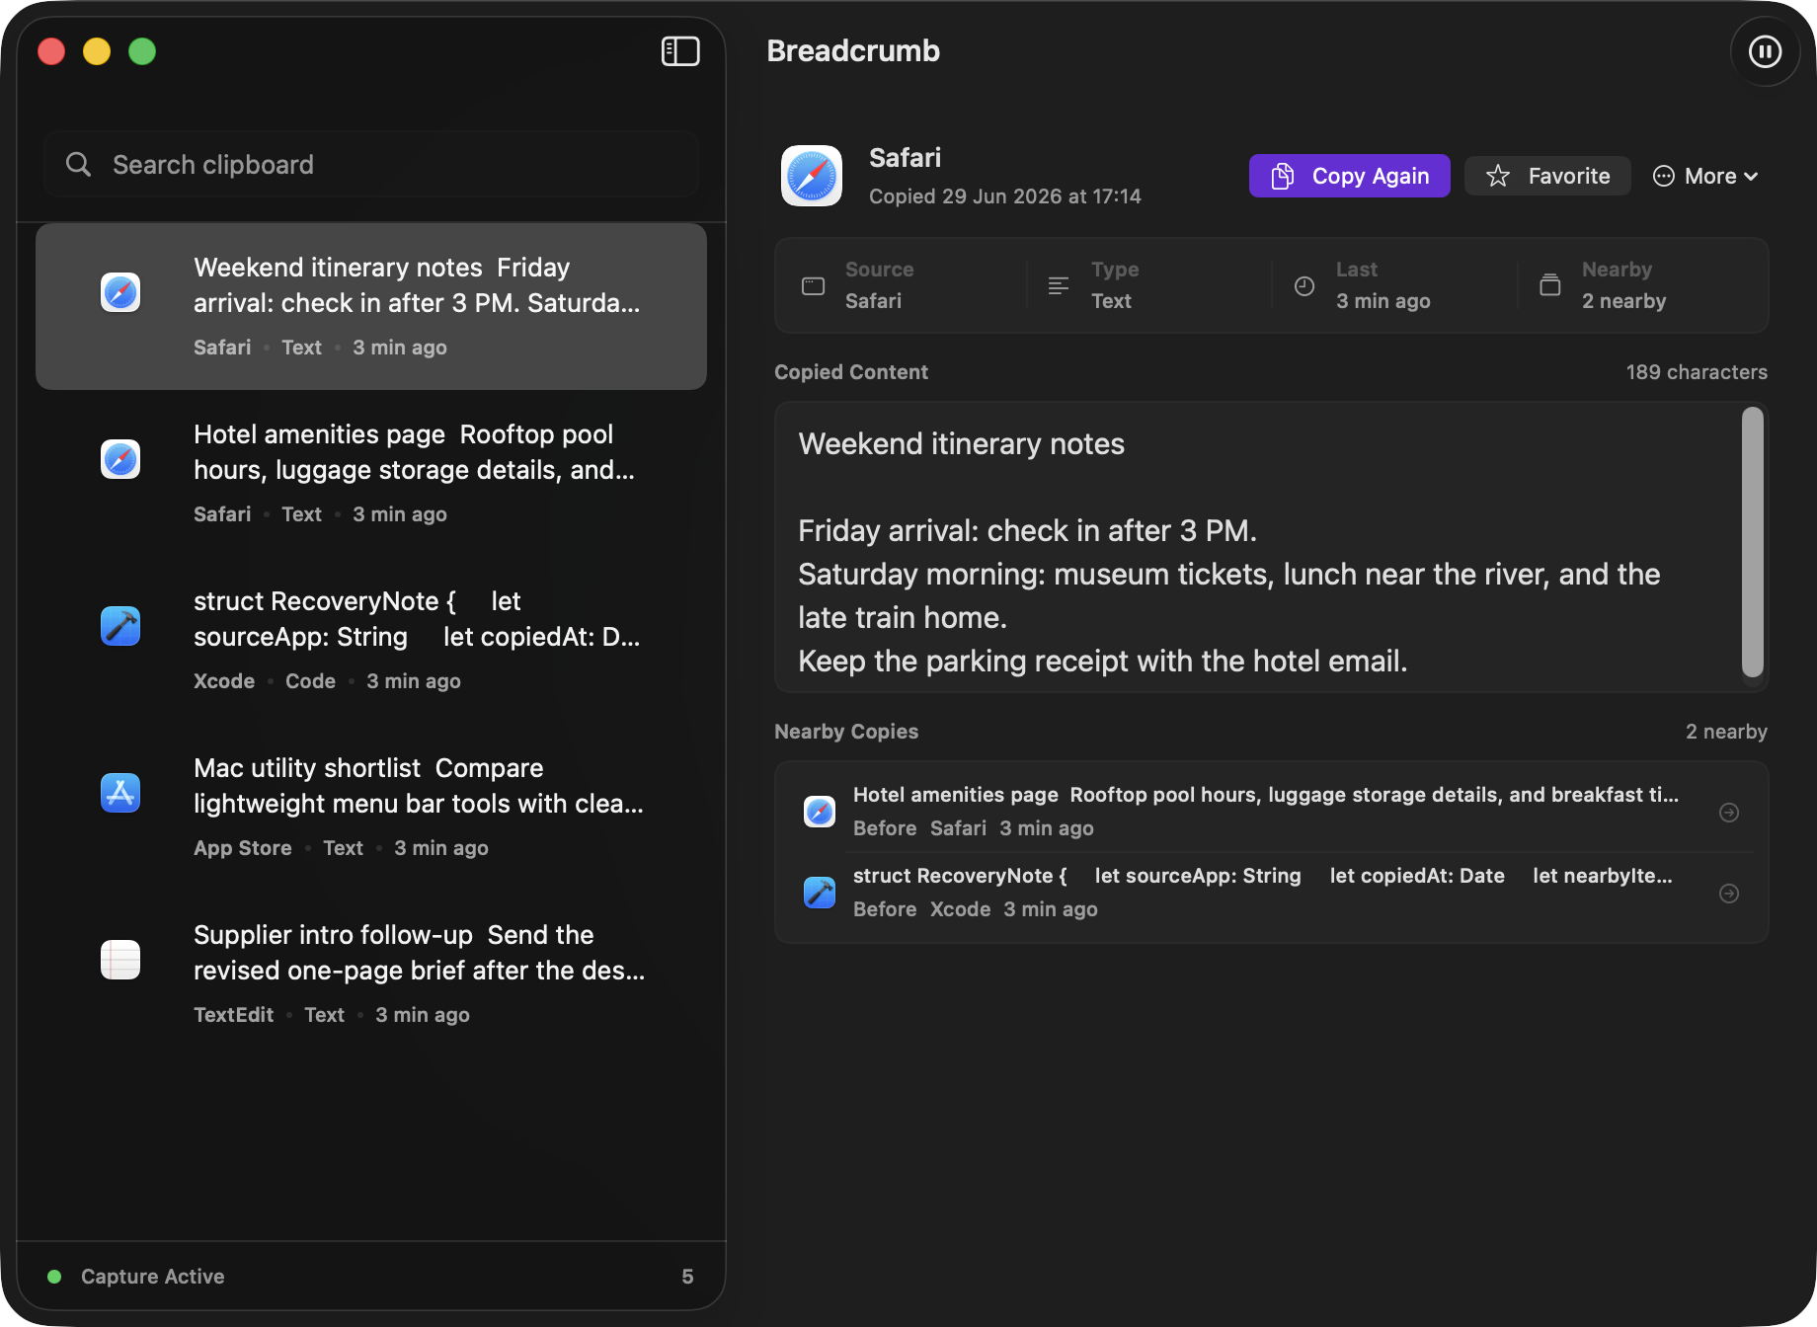The height and width of the screenshot is (1327, 1817).
Task: Click the Source window icon
Action: 814,286
